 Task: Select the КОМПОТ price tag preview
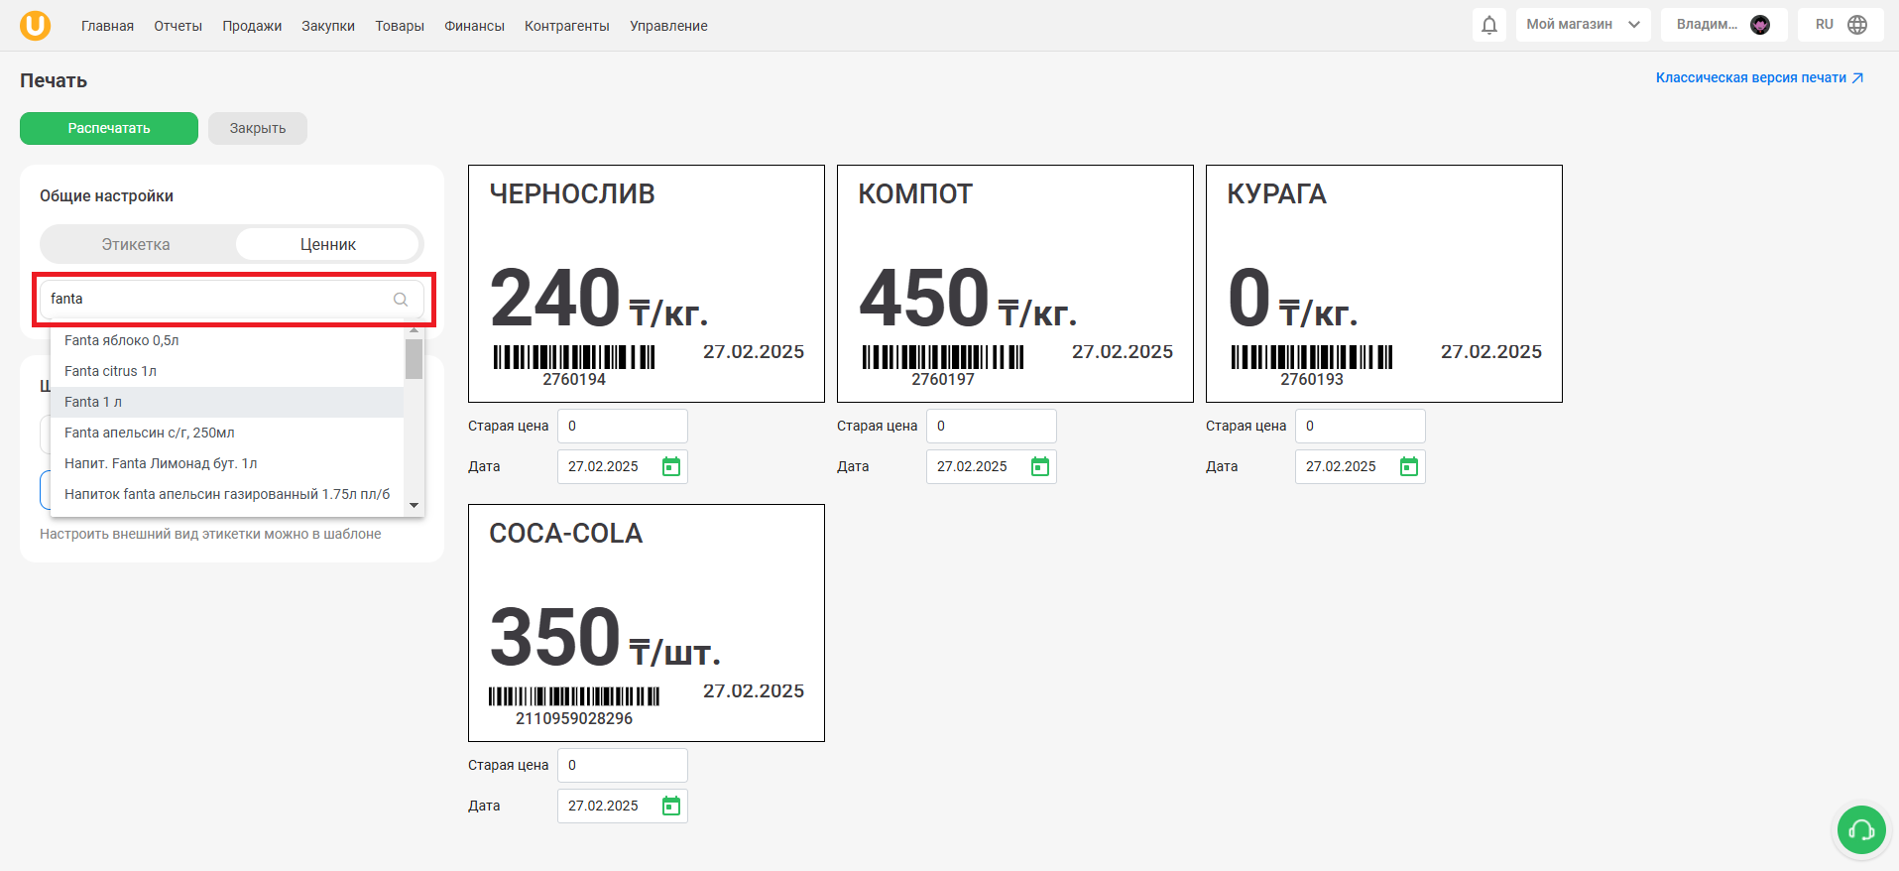[1015, 284]
